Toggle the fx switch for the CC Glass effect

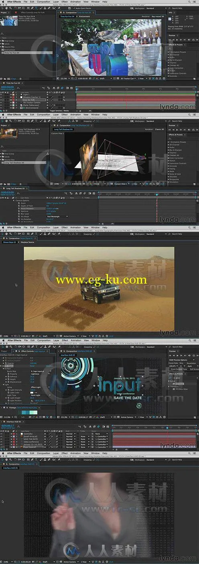3,366
